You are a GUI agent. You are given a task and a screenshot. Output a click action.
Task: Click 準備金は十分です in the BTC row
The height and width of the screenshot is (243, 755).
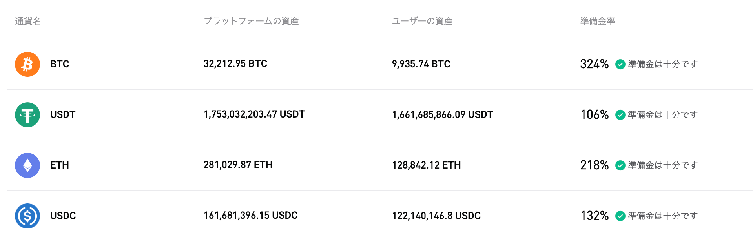(x=663, y=64)
